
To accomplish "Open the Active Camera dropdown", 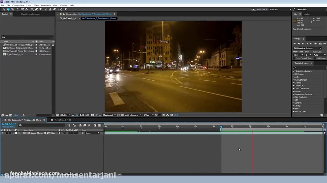I will [133, 115].
